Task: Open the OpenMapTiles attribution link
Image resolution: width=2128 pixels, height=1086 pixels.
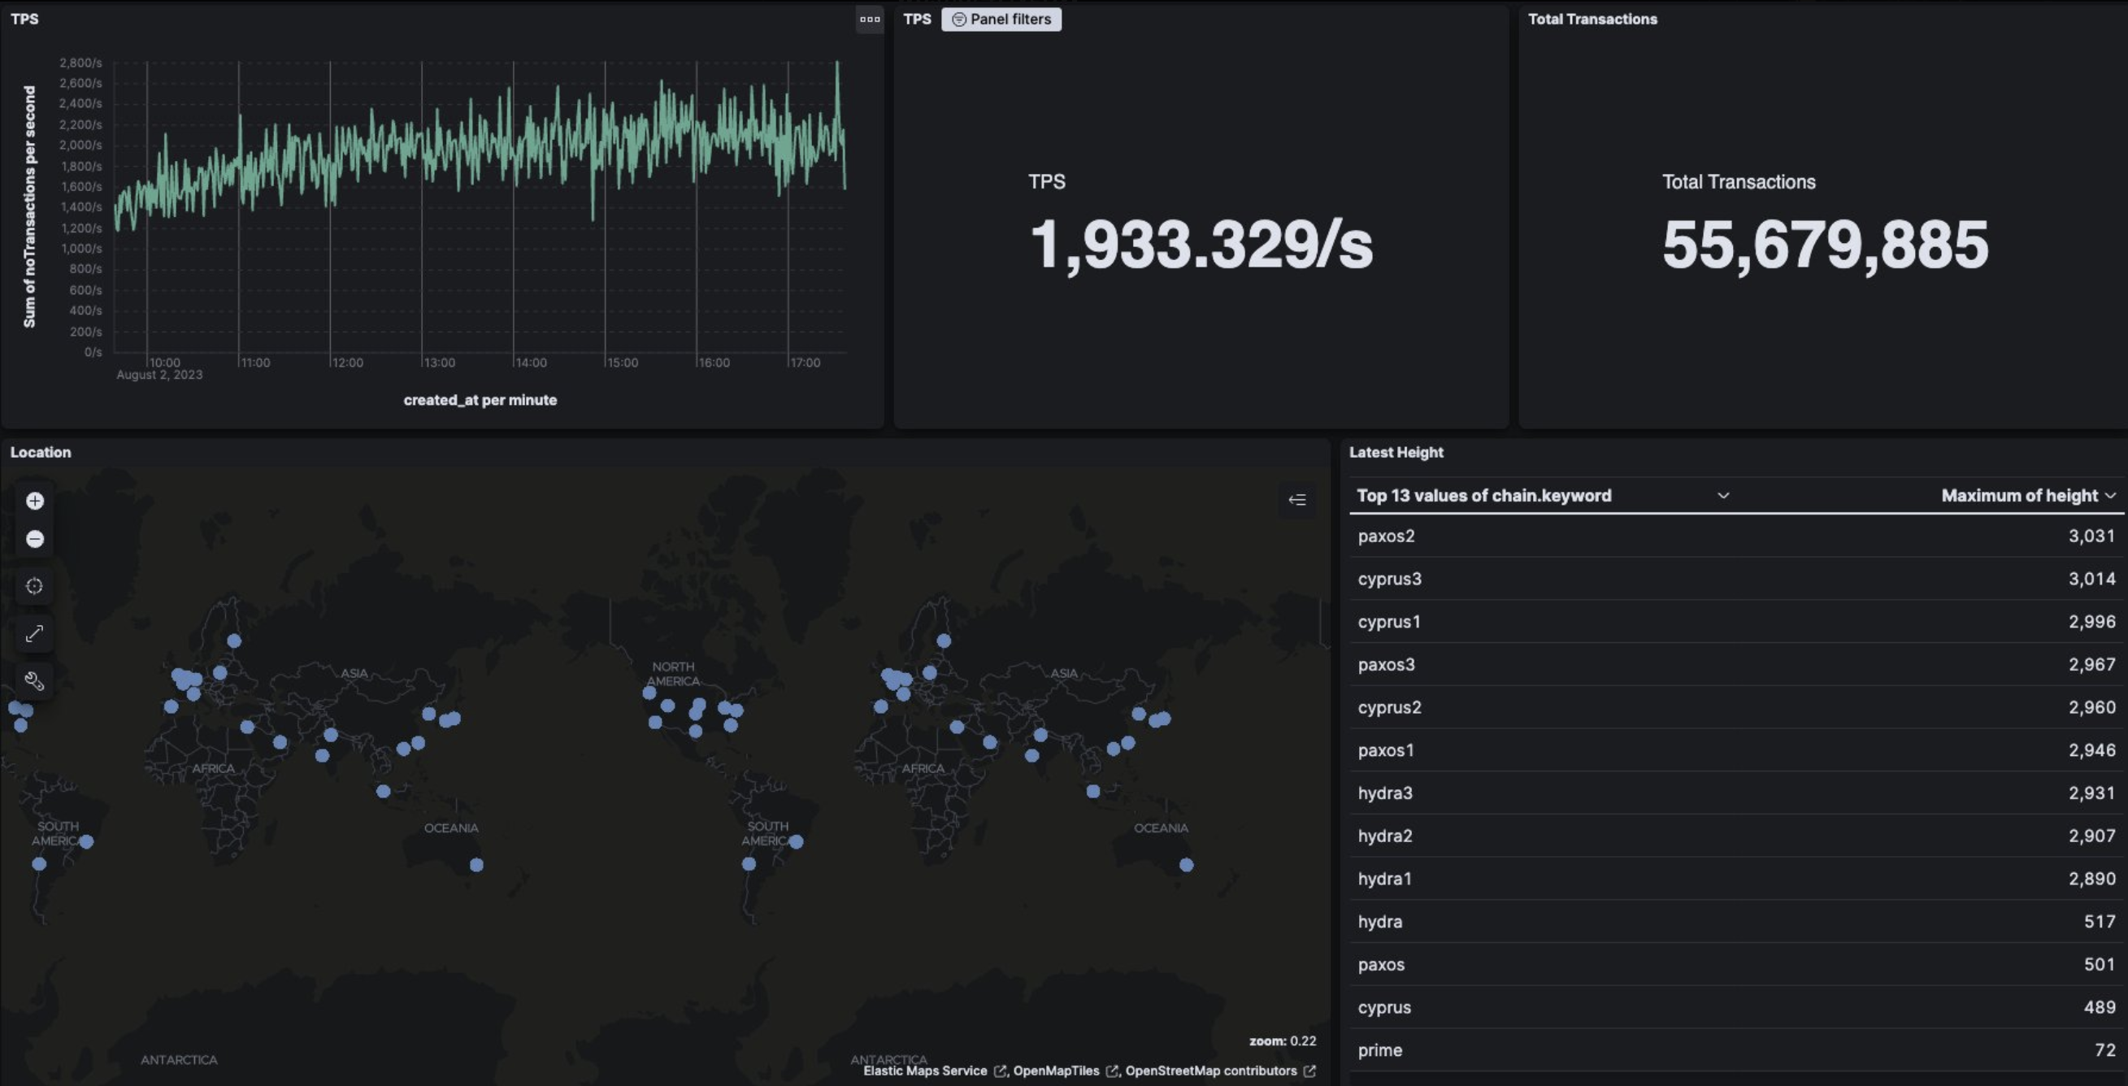Action: (1056, 1071)
